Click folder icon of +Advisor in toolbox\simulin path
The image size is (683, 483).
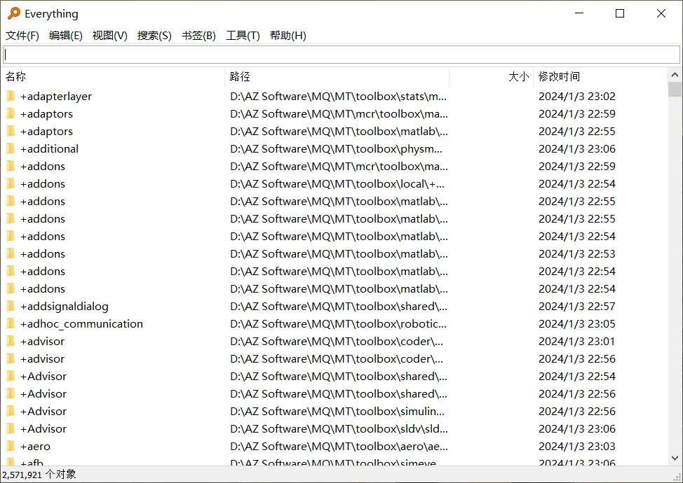(x=11, y=411)
